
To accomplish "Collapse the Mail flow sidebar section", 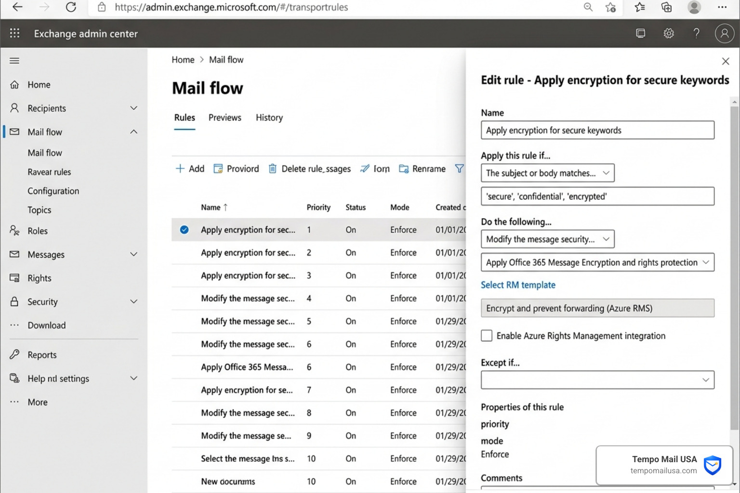I will point(133,131).
